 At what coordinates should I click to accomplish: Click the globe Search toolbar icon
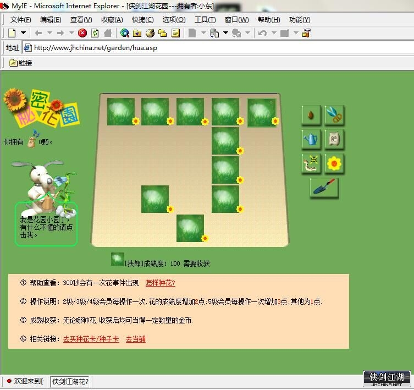(x=124, y=33)
